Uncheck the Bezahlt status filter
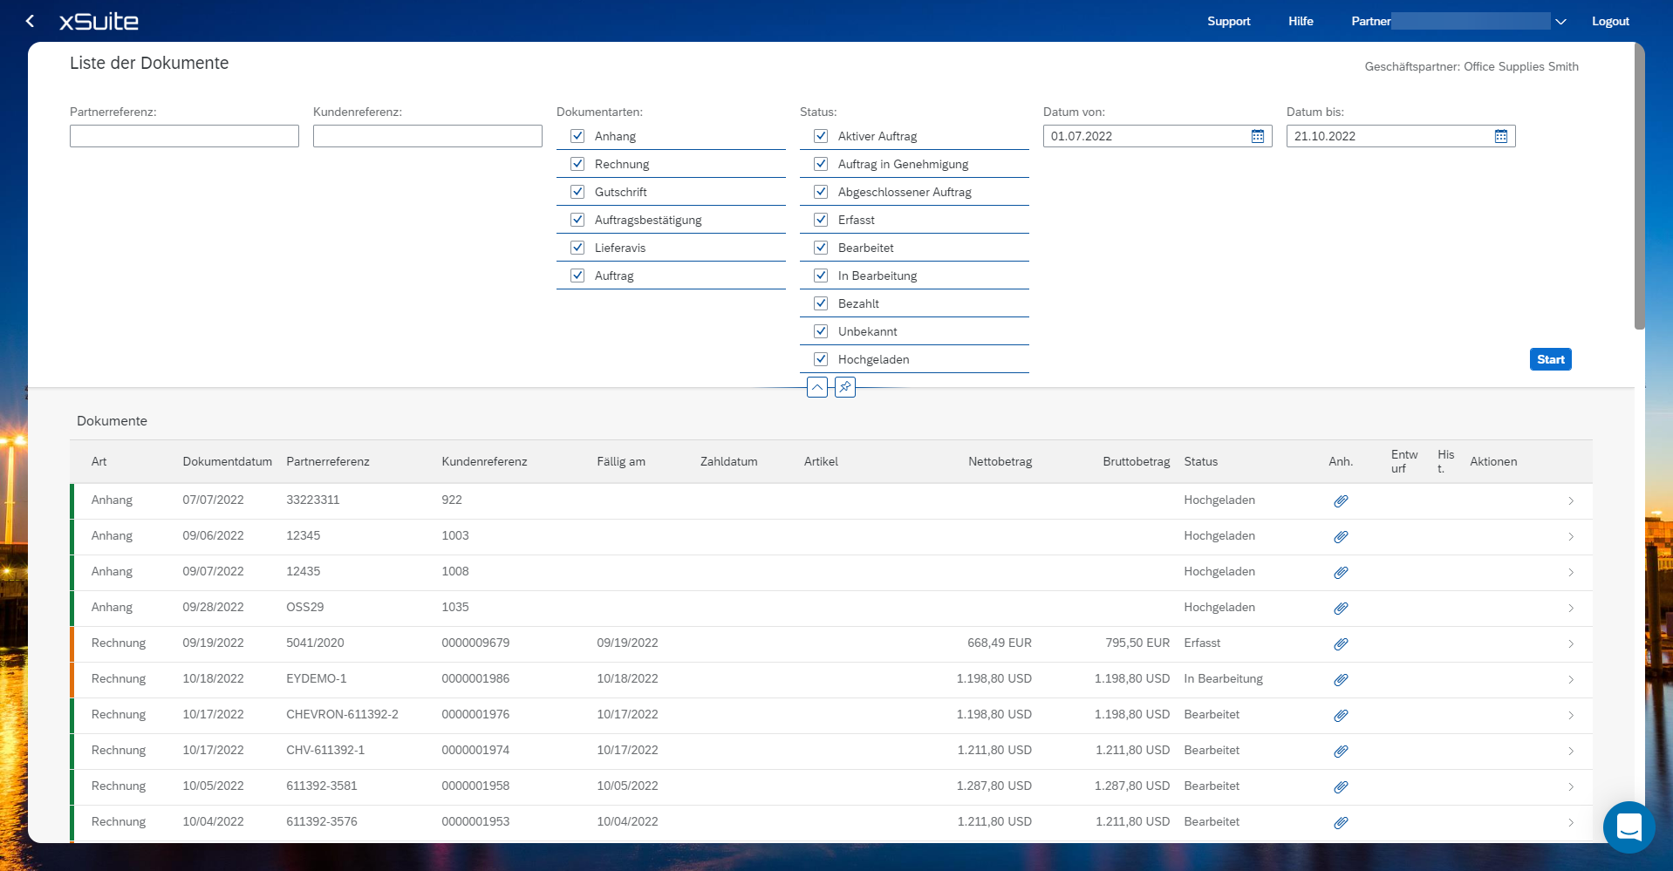Screen dimensions: 1673x871 pyautogui.click(x=821, y=303)
